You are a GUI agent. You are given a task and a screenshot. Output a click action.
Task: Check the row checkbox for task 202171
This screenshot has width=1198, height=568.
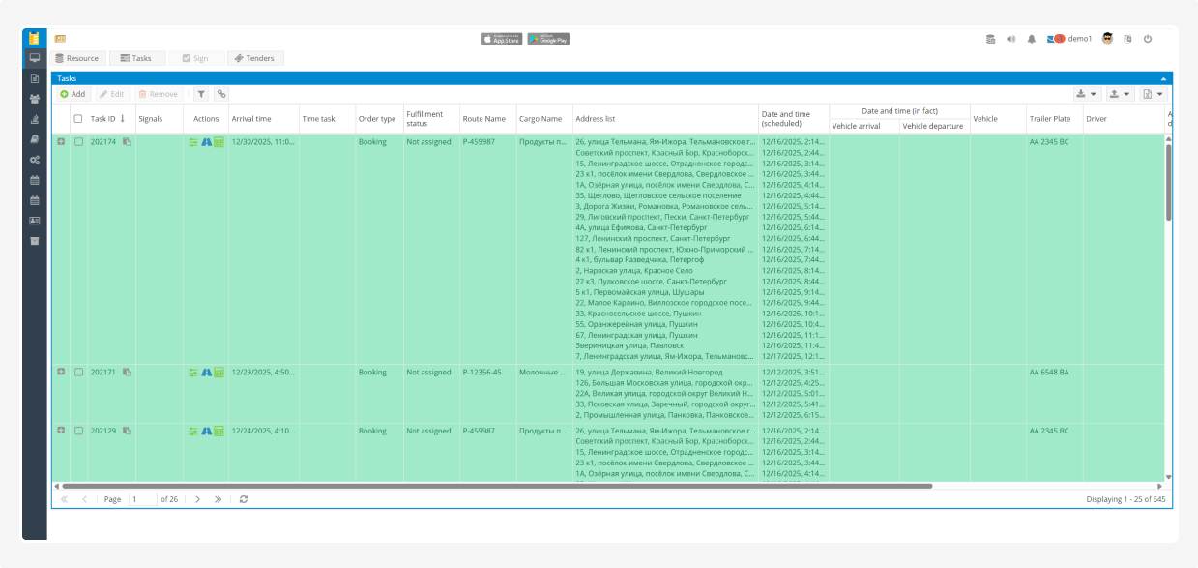point(78,373)
